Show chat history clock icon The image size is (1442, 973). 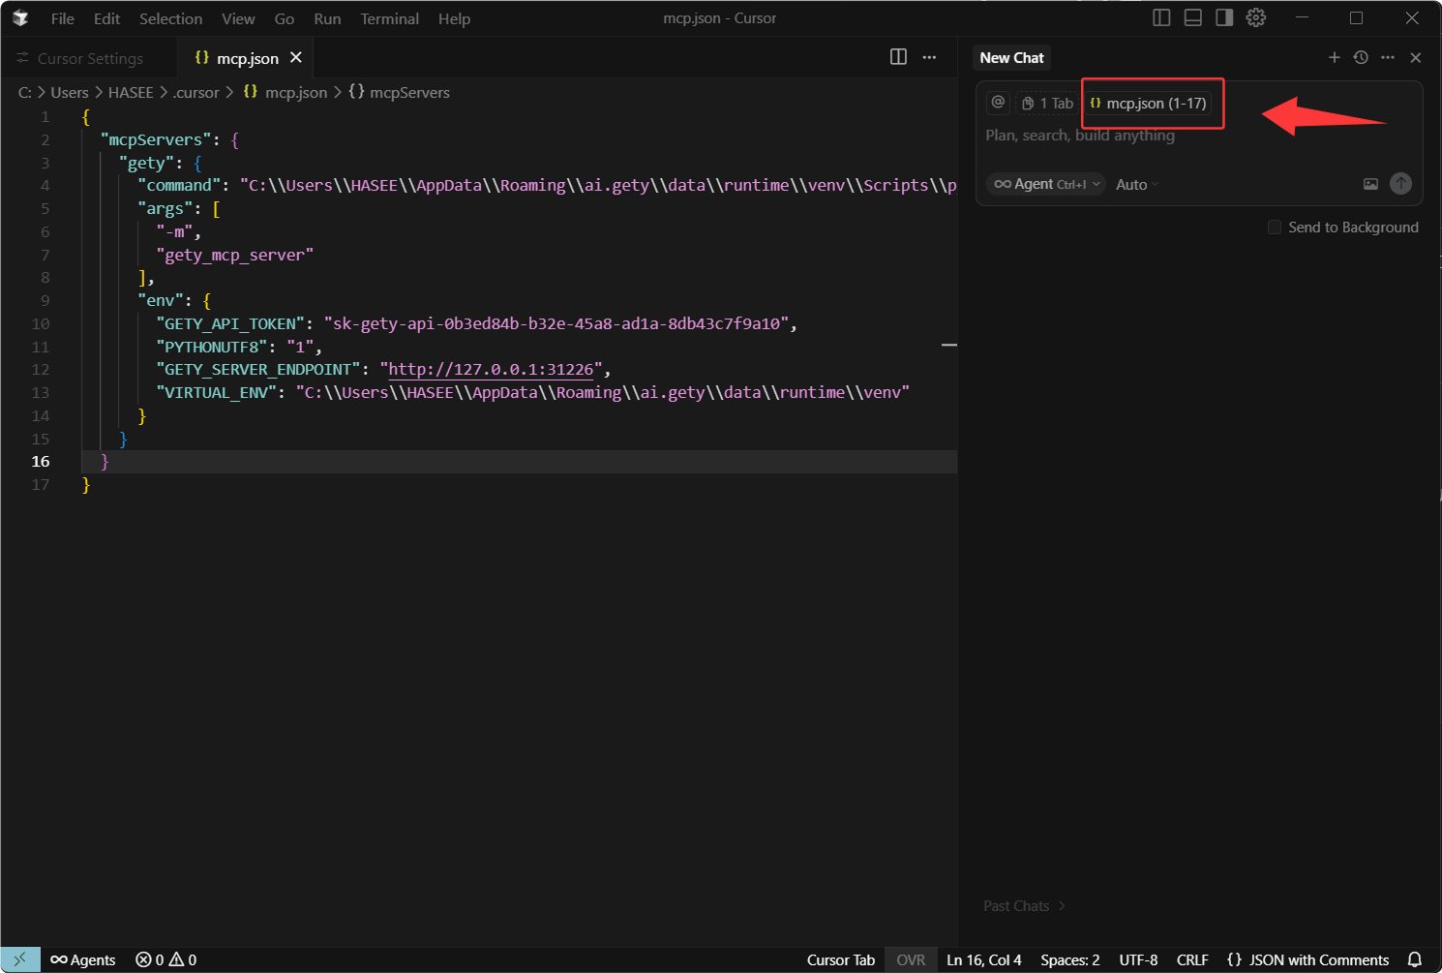pos(1361,57)
